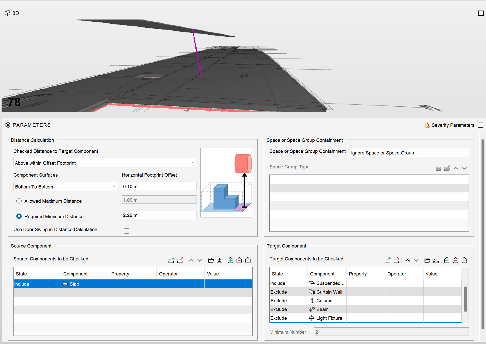Select Allowed Maximum Distance radio button
Viewport: 486px width, 344px height.
coord(19,201)
